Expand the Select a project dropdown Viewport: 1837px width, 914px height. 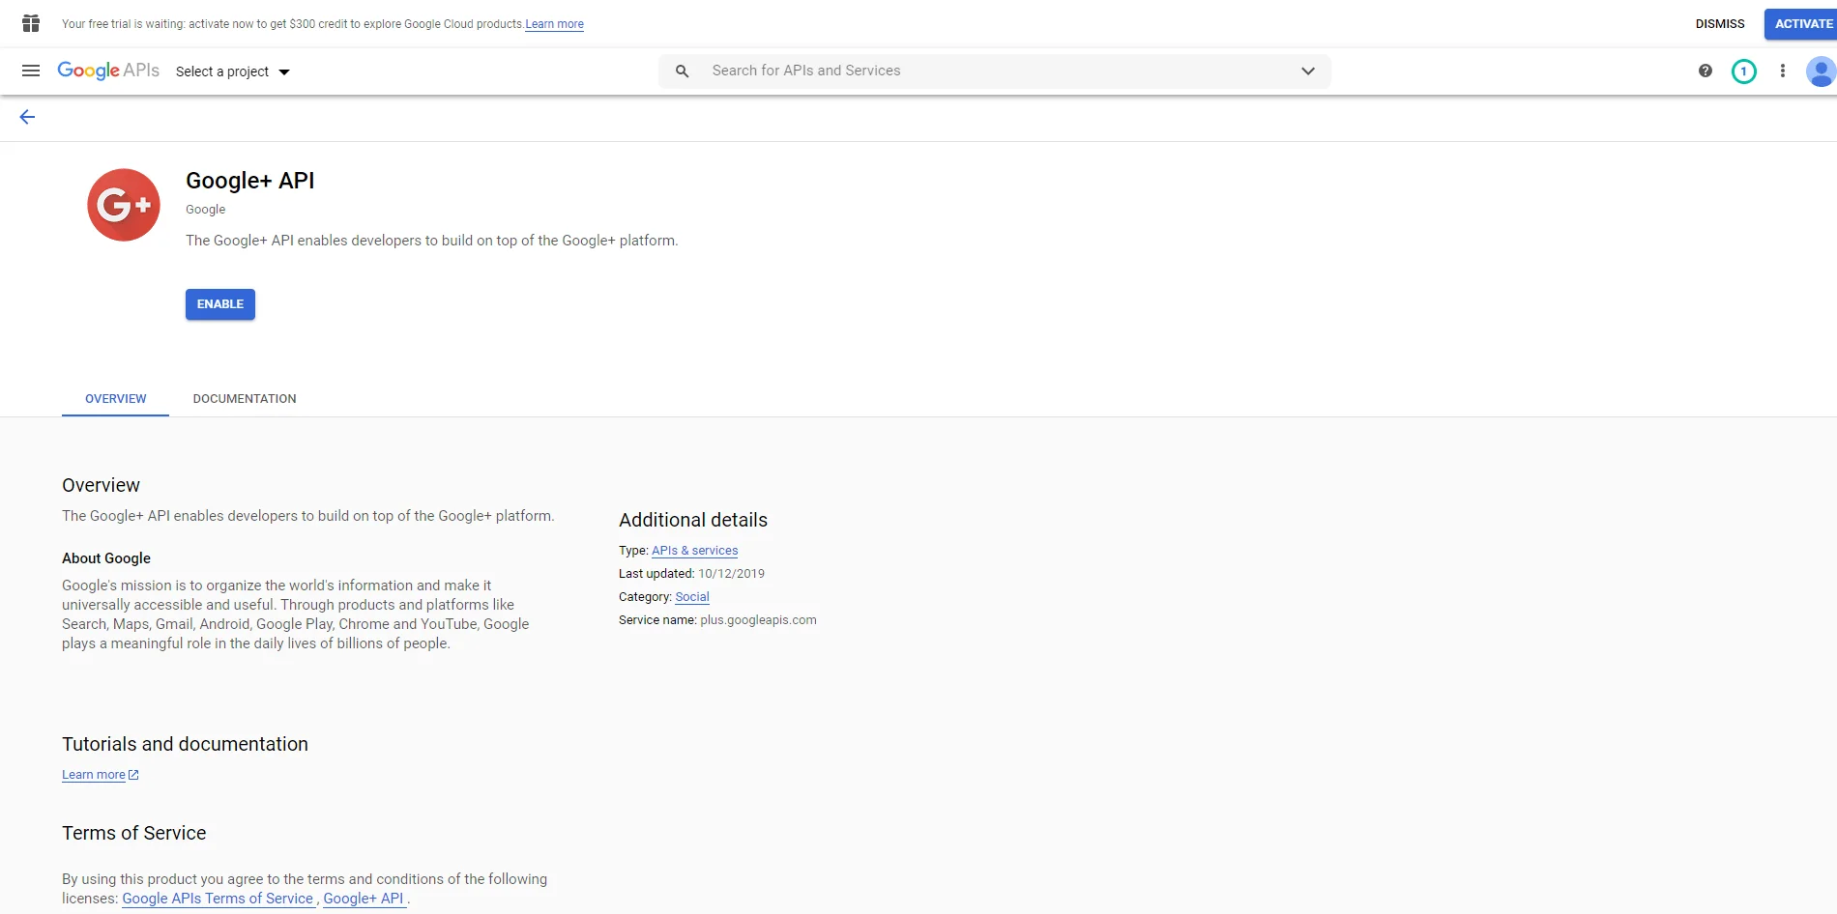pos(232,71)
